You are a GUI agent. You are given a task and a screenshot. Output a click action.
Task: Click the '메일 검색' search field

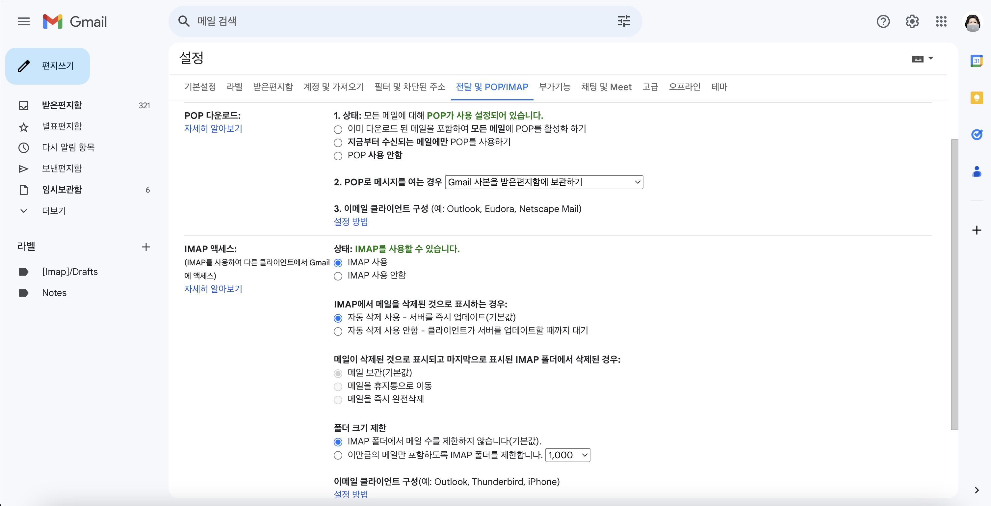tap(400, 21)
